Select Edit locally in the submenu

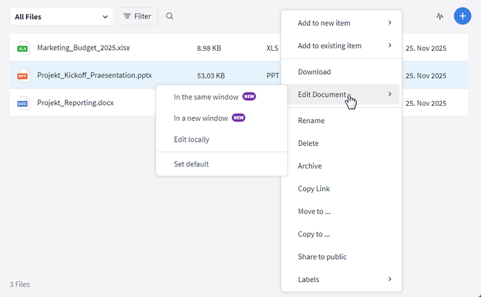click(191, 140)
